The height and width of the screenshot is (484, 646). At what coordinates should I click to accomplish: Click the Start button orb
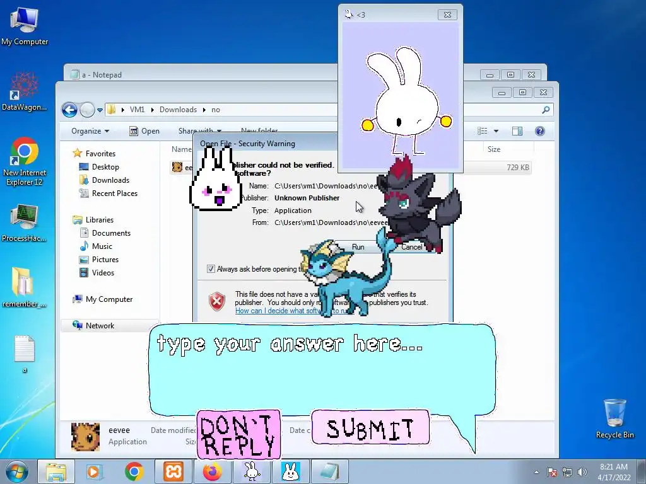coord(17,471)
